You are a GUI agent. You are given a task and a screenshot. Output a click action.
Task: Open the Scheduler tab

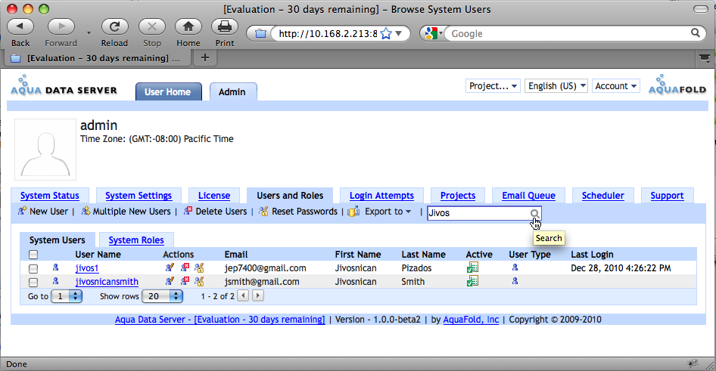click(x=602, y=196)
